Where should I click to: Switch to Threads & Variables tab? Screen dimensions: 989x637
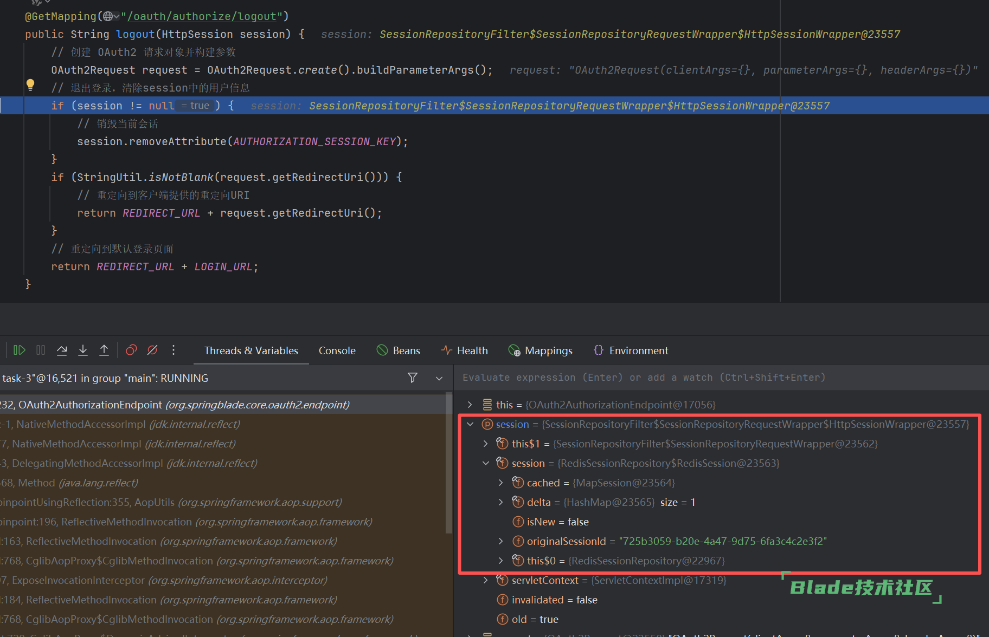tap(251, 350)
